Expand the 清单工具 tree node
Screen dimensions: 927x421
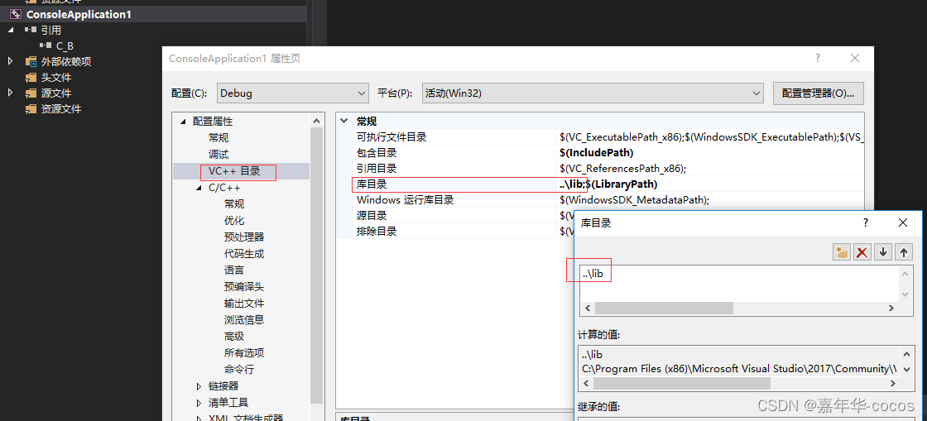[199, 403]
